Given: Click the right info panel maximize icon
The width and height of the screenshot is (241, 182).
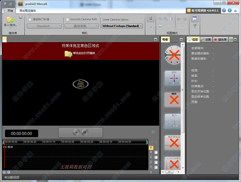Looking at the screenshot, I should (235, 39).
